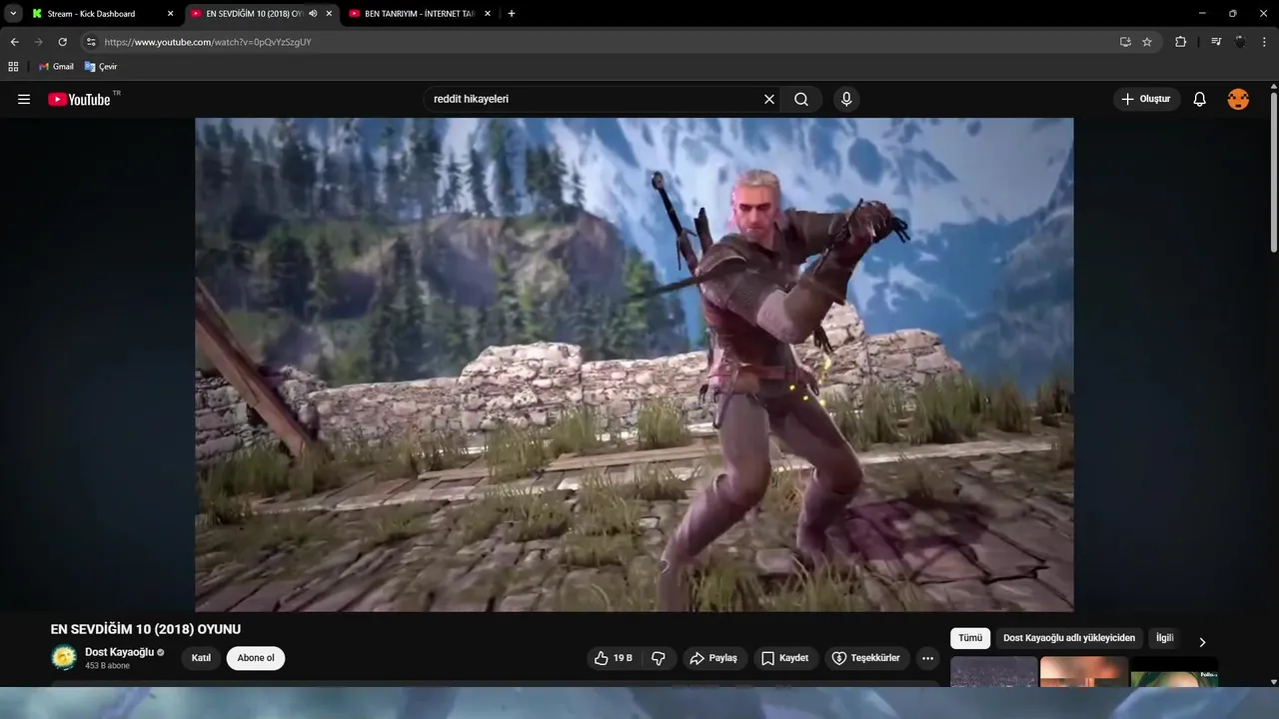Viewport: 1279px width, 719px height.
Task: Click the 453 B abone subscriber count
Action: 107,666
